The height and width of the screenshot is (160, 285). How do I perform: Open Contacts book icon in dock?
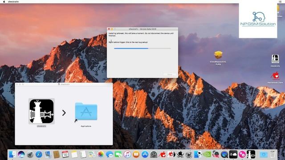coord(57,155)
